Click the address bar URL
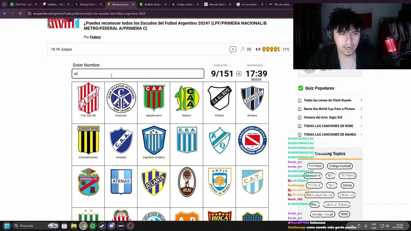The width and height of the screenshot is (411, 231). [x=89, y=13]
